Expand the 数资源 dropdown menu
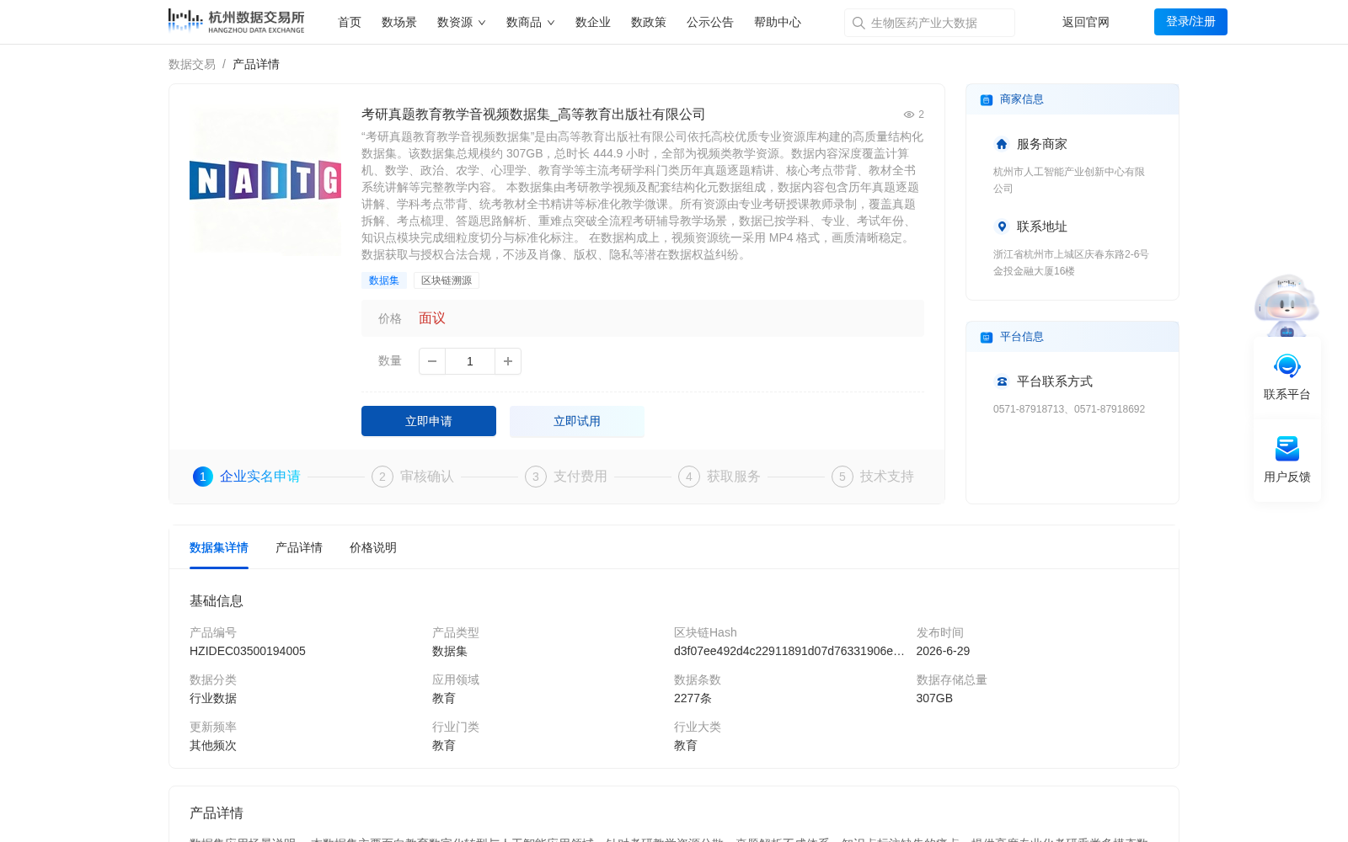This screenshot has width=1348, height=842. (461, 23)
